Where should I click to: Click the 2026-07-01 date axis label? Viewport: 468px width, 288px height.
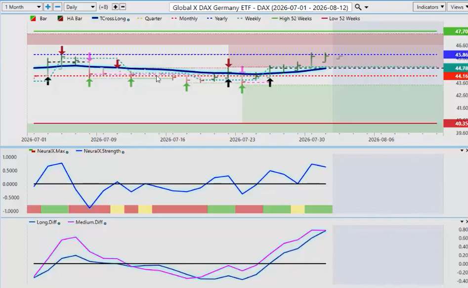(x=34, y=140)
